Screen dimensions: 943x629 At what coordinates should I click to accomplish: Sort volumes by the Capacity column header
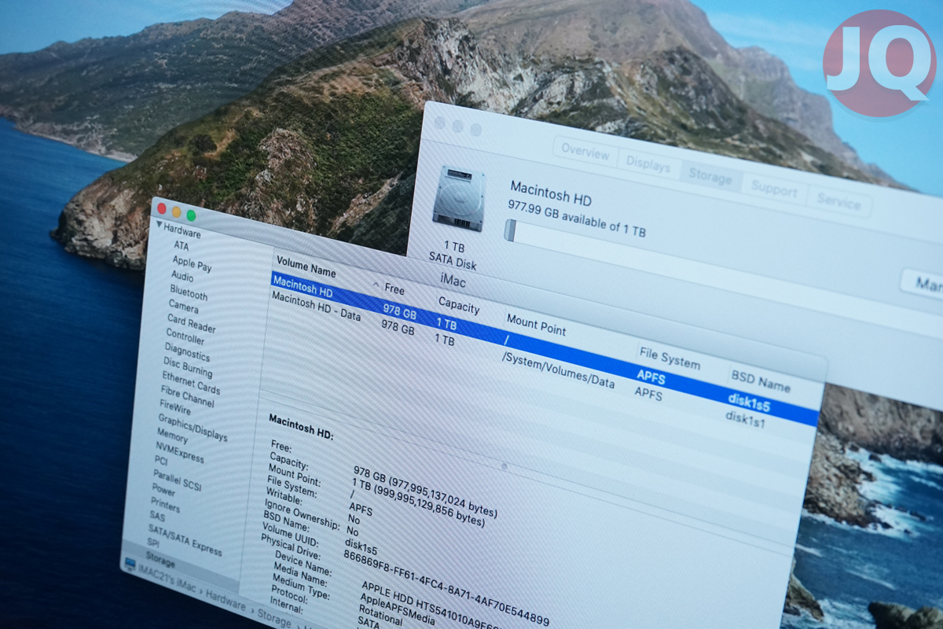click(459, 304)
